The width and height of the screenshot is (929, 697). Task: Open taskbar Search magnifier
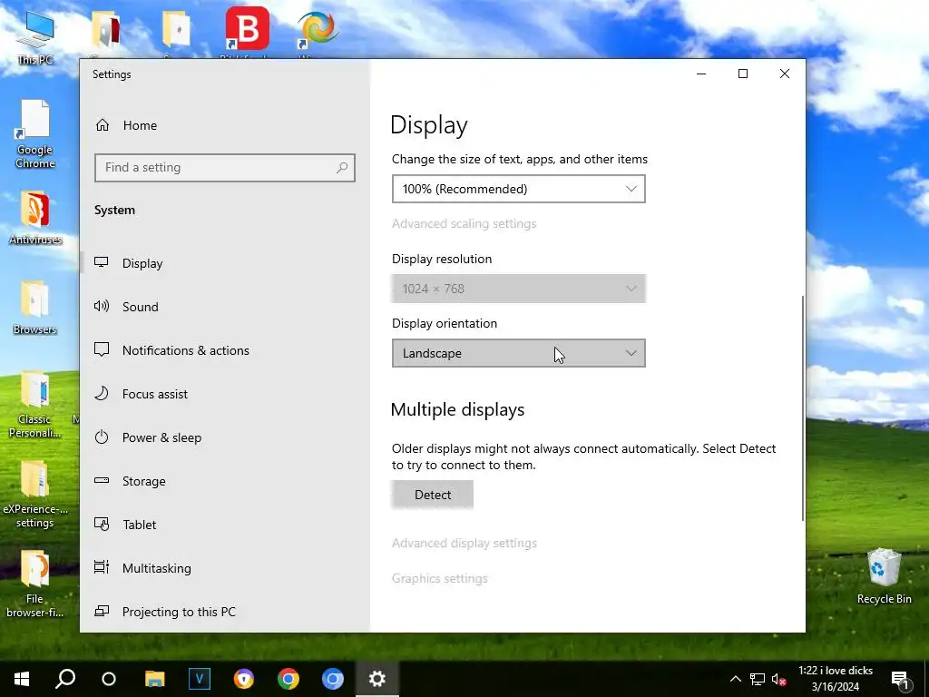click(x=65, y=679)
